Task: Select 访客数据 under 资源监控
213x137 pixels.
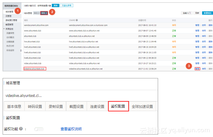Action: [x=10, y=42]
